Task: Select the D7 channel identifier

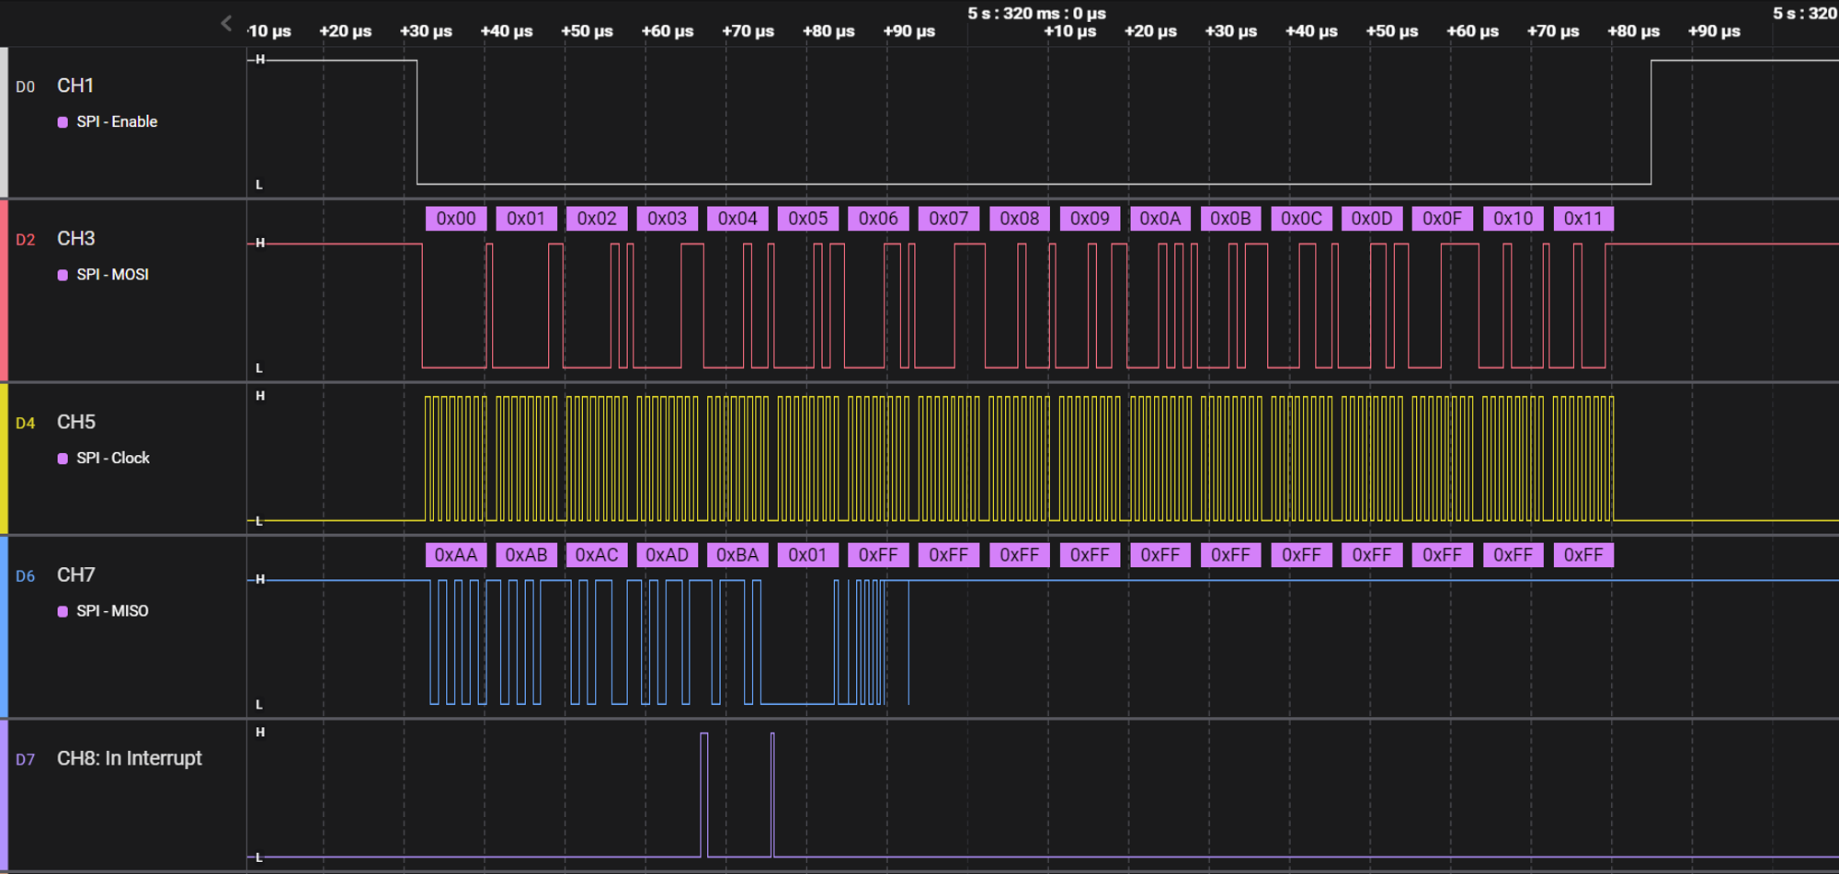Action: tap(25, 760)
